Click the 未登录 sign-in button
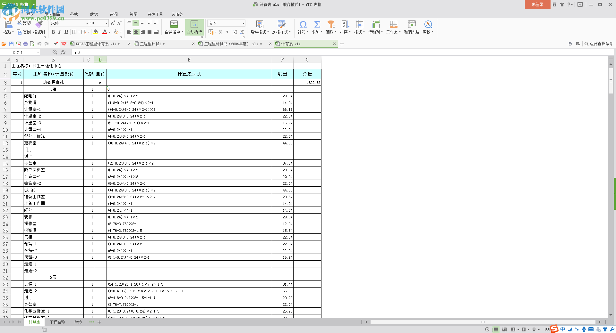Image resolution: width=616 pixels, height=333 pixels. coord(537,4)
